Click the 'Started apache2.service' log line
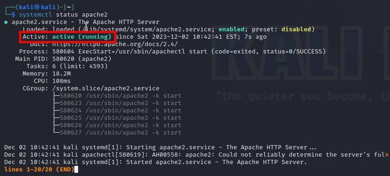This screenshot has width=390, height=176. tap(155, 162)
